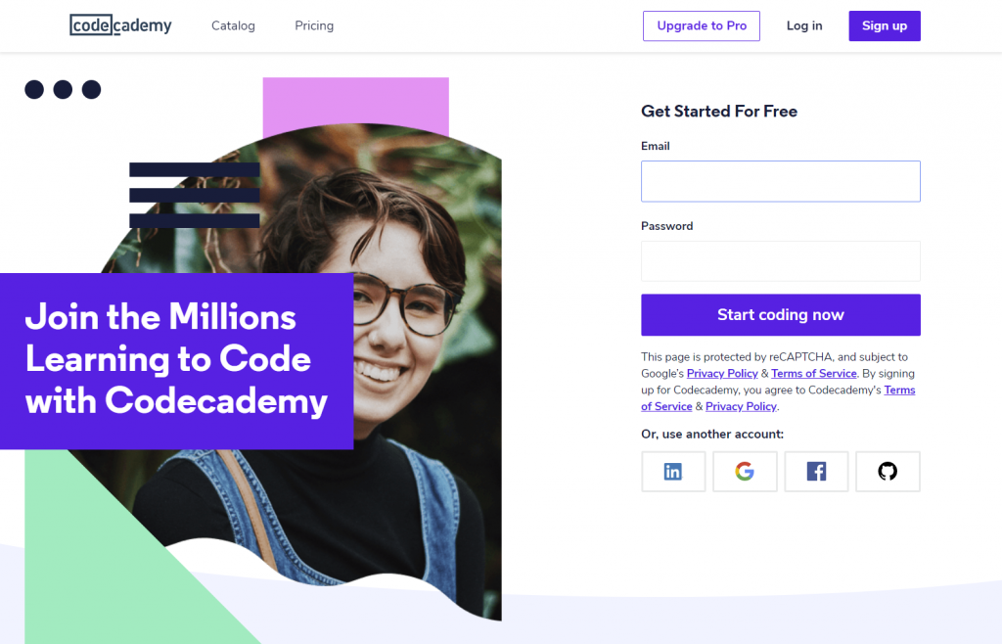Focus the Email input field
Image resolution: width=1002 pixels, height=644 pixels.
pyautogui.click(x=780, y=181)
